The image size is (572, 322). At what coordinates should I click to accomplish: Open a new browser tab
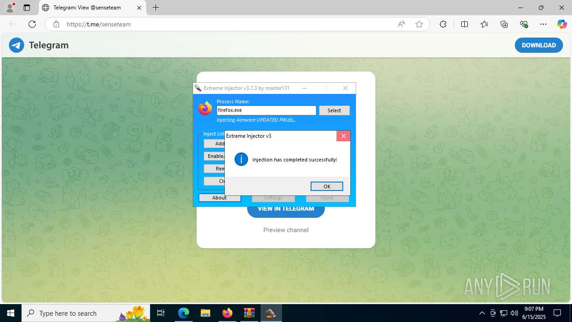point(156,8)
